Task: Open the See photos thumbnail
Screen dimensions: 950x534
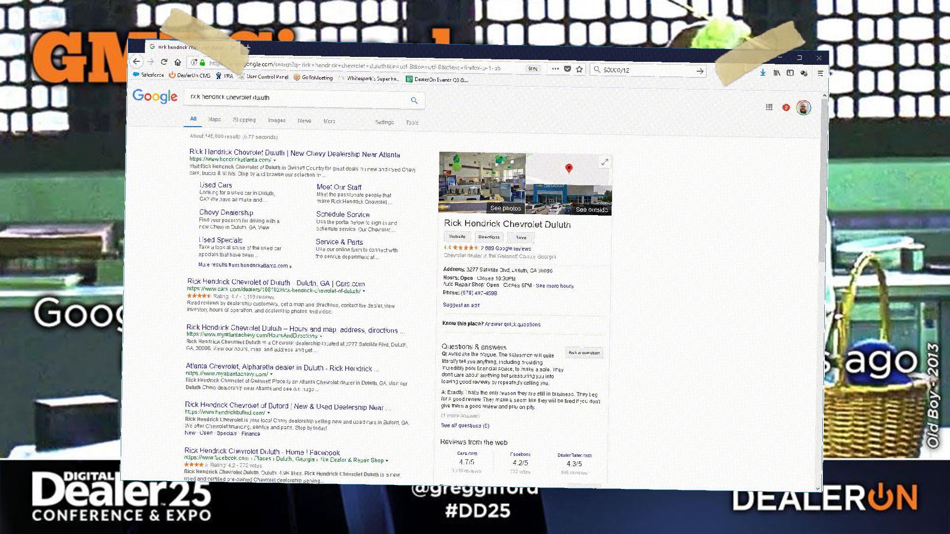Action: pos(482,182)
